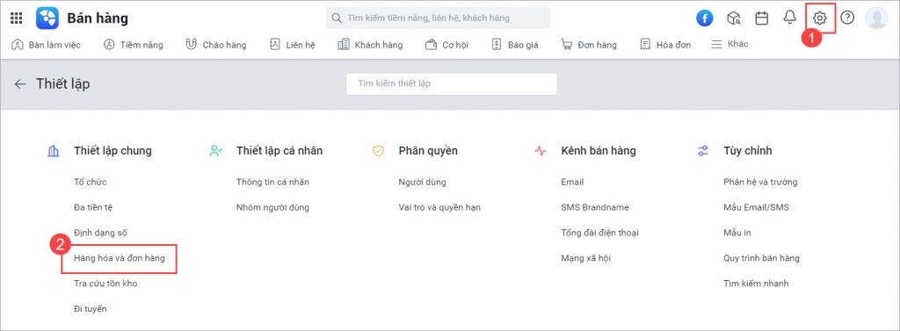The width and height of the screenshot is (900, 331).
Task: Click the settings gear icon
Action: click(x=820, y=18)
